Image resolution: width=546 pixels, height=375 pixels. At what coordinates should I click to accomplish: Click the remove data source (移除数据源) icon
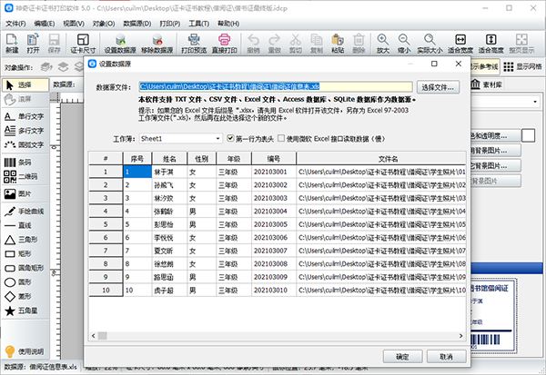tap(157, 43)
